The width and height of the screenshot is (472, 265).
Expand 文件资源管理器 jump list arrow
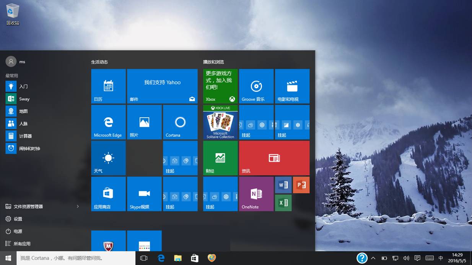(78, 207)
